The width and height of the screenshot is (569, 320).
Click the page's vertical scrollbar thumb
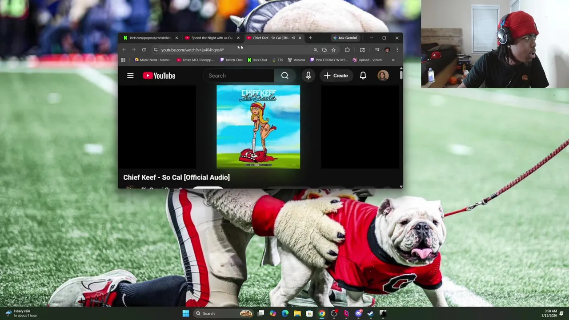[x=401, y=74]
